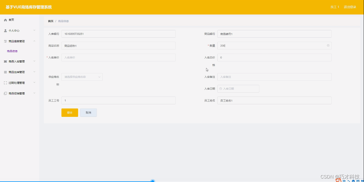The height and width of the screenshot is (182, 364).
Task: Click the 商品促销管理 copy icon
Action: point(5,93)
